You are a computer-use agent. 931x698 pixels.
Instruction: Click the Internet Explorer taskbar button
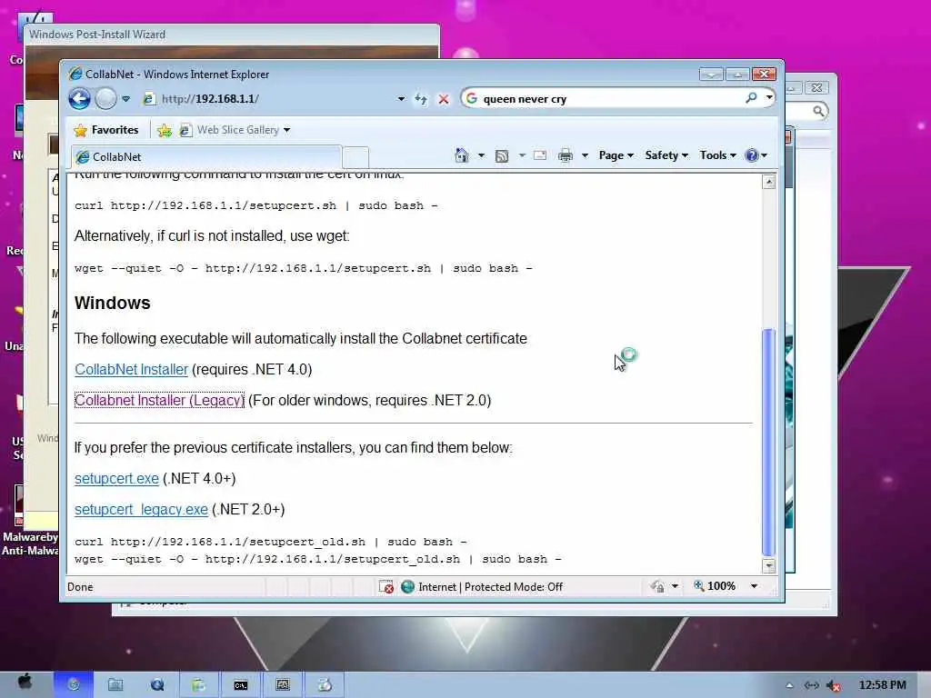[x=74, y=685]
